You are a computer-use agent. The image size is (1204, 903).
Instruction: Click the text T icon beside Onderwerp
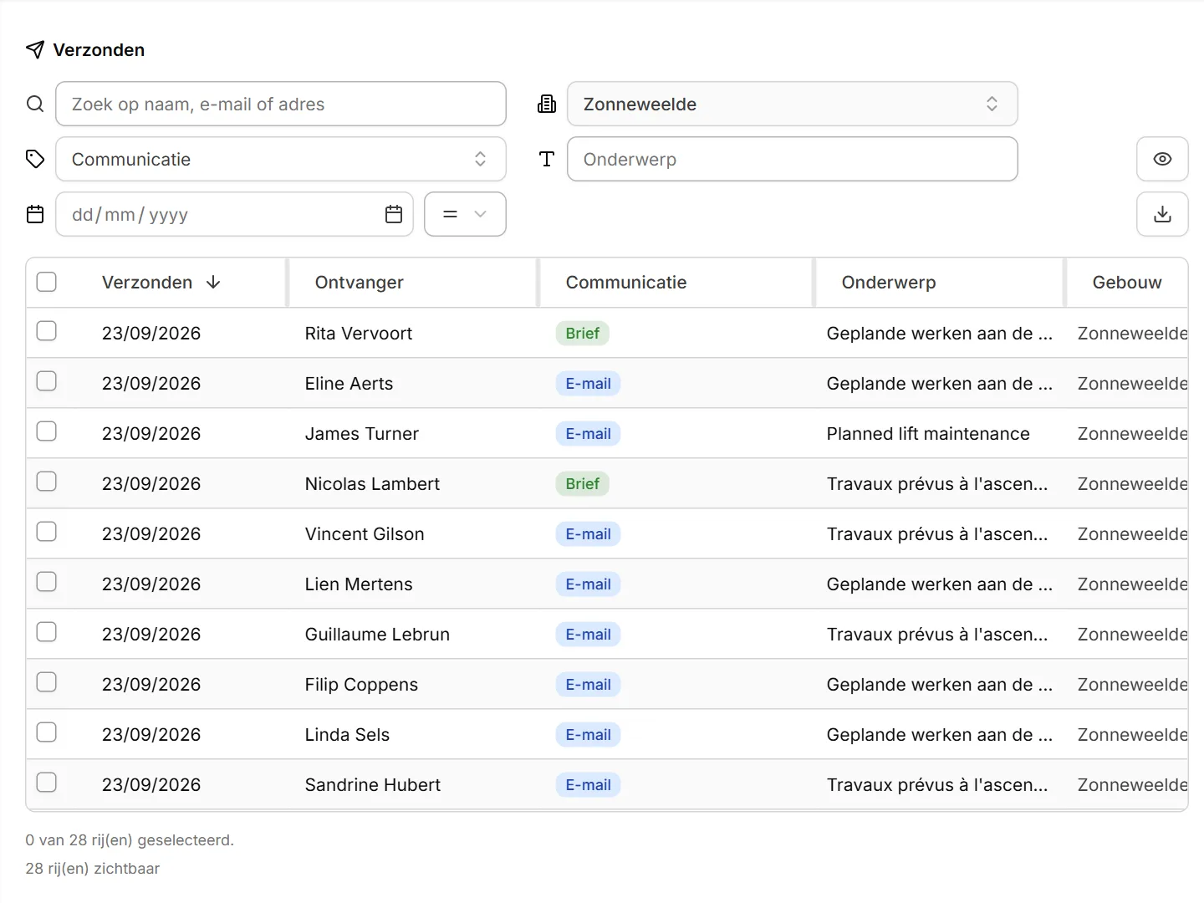tap(547, 159)
